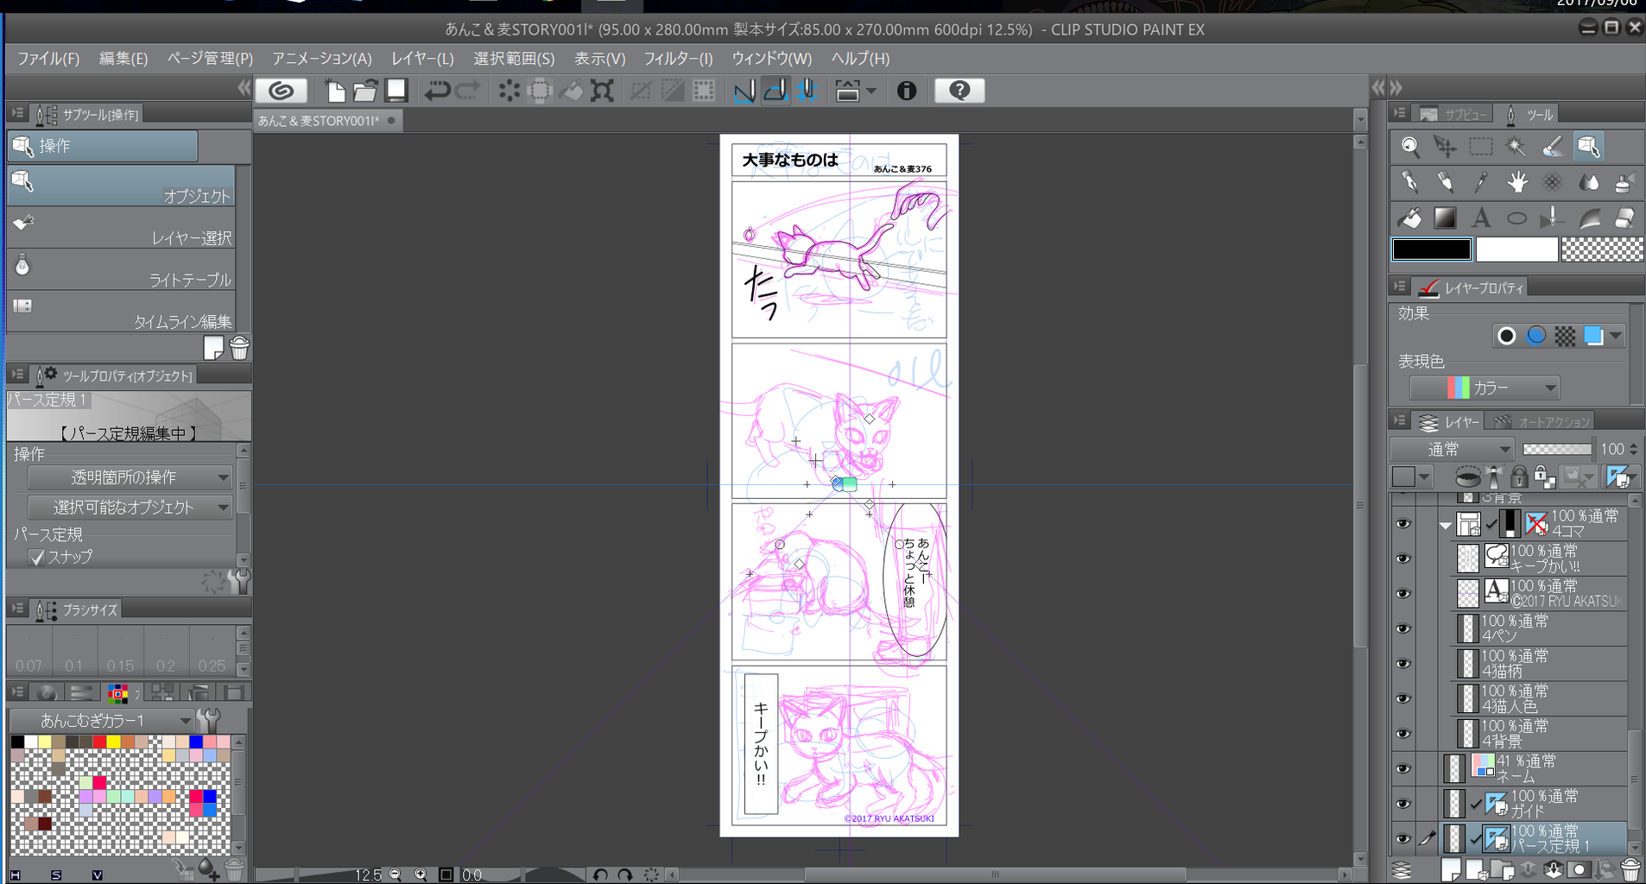
Task: Select the Pencil tool
Action: pyautogui.click(x=1445, y=182)
